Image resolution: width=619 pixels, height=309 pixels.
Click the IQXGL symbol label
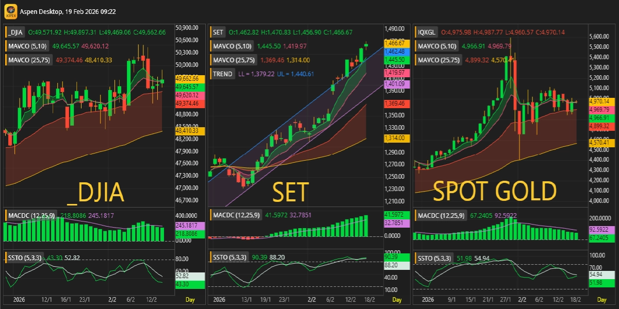point(428,32)
